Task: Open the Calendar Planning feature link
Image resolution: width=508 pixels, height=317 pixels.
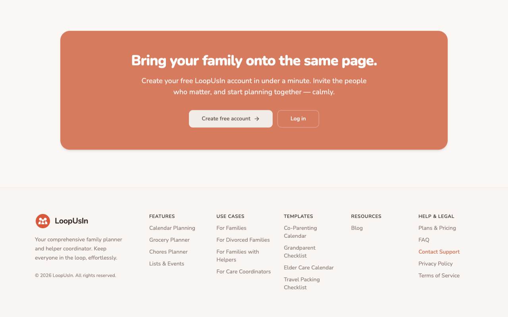Action: click(x=172, y=228)
